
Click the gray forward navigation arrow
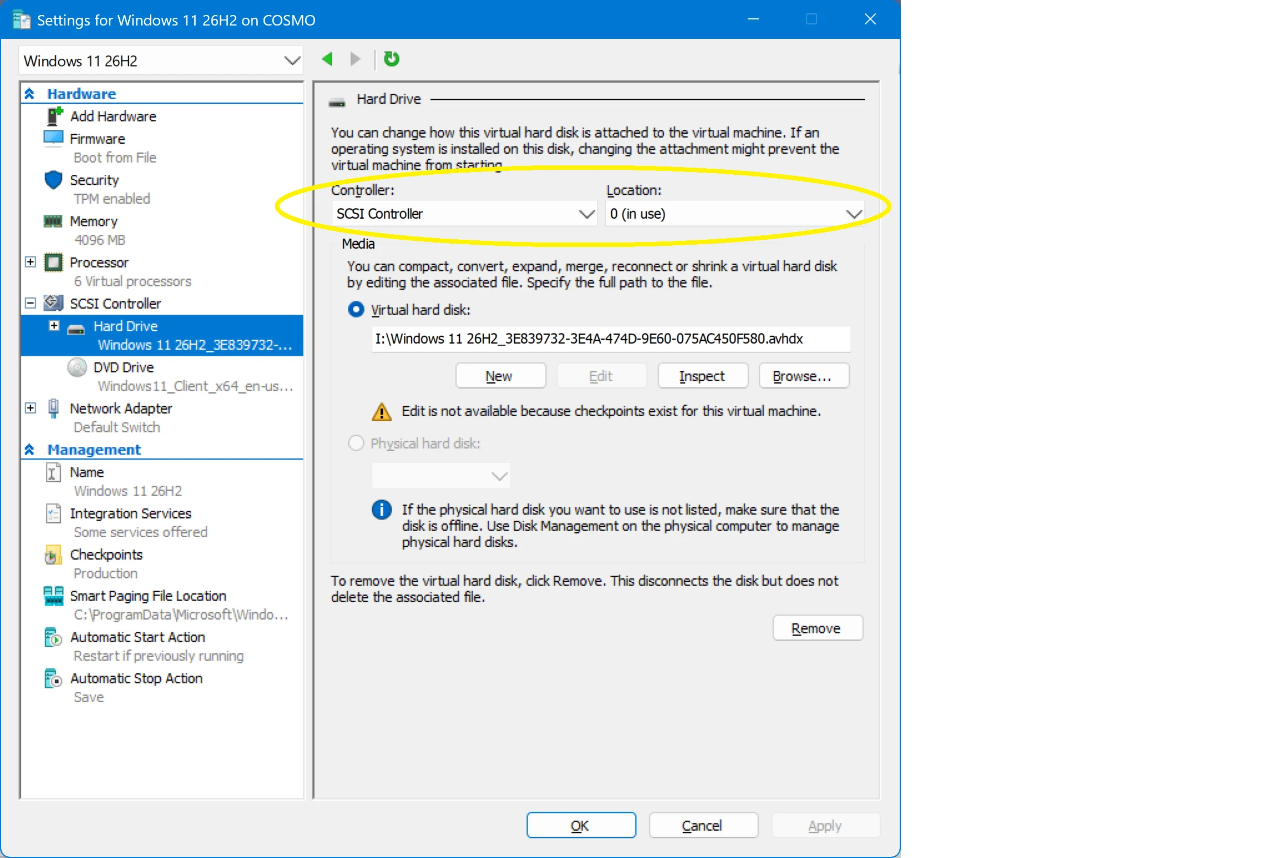(356, 59)
